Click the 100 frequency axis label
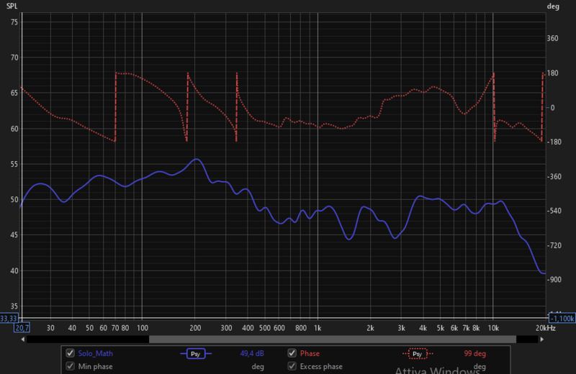 coord(142,328)
